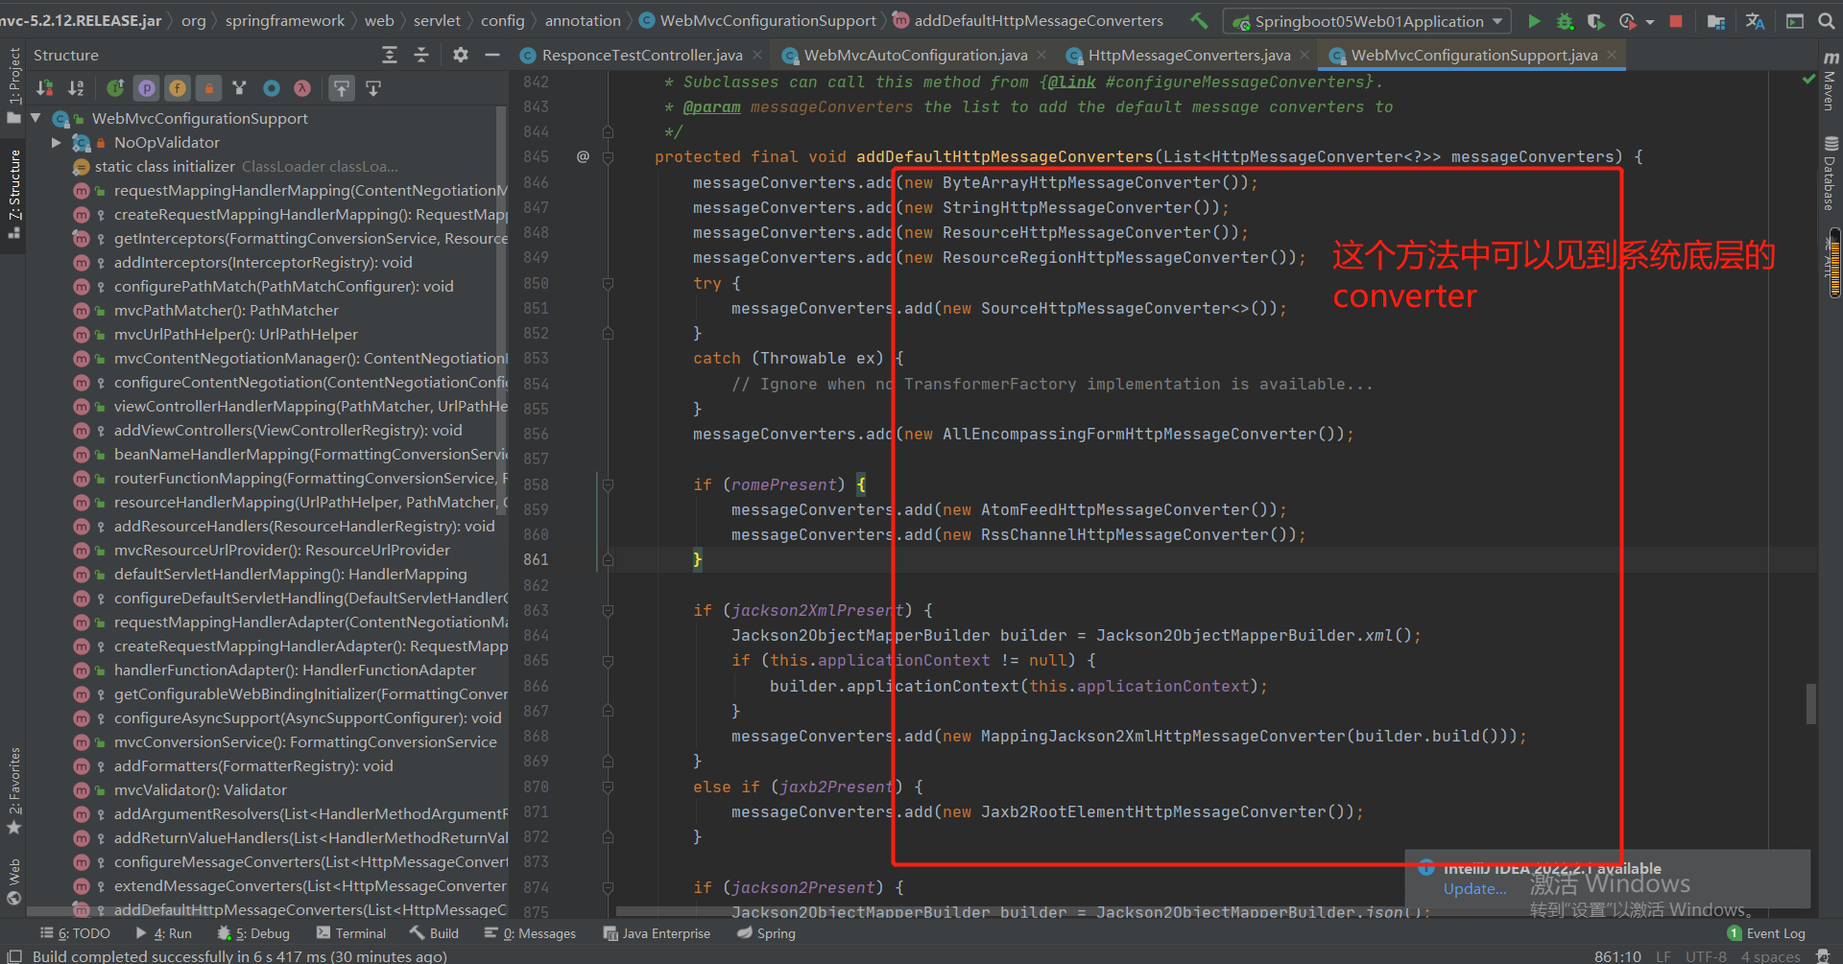Screen dimensions: 1843x964
Task: Collapse WebMvcConfigurationSupport tree node
Action: [x=36, y=118]
